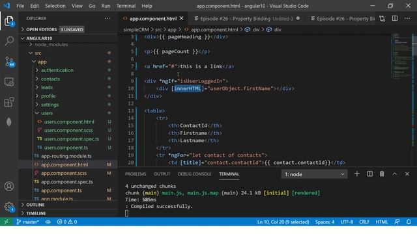Open the View menu
Viewport: 417px width, 234px height.
(77, 6)
